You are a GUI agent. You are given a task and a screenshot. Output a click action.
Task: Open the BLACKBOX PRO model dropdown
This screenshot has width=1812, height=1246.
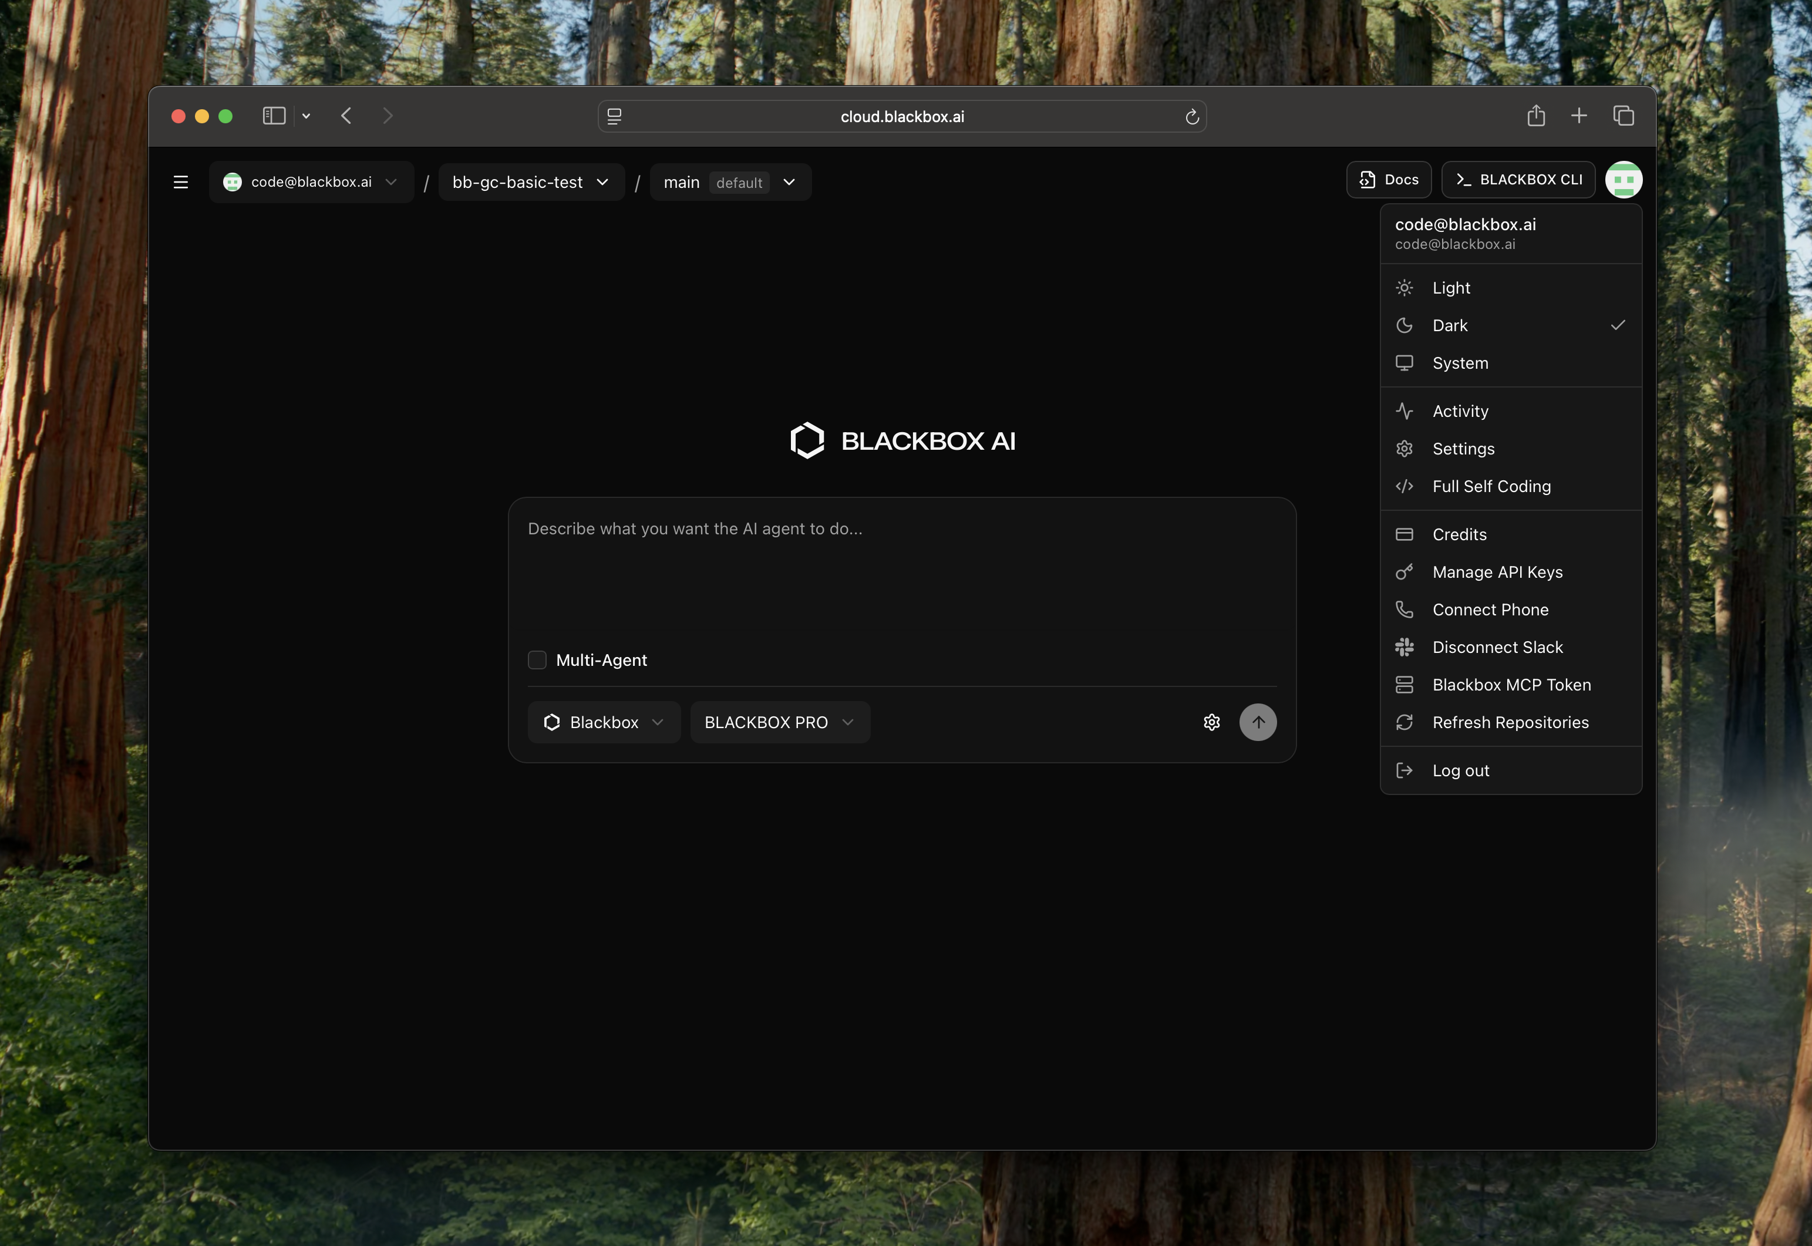(779, 722)
